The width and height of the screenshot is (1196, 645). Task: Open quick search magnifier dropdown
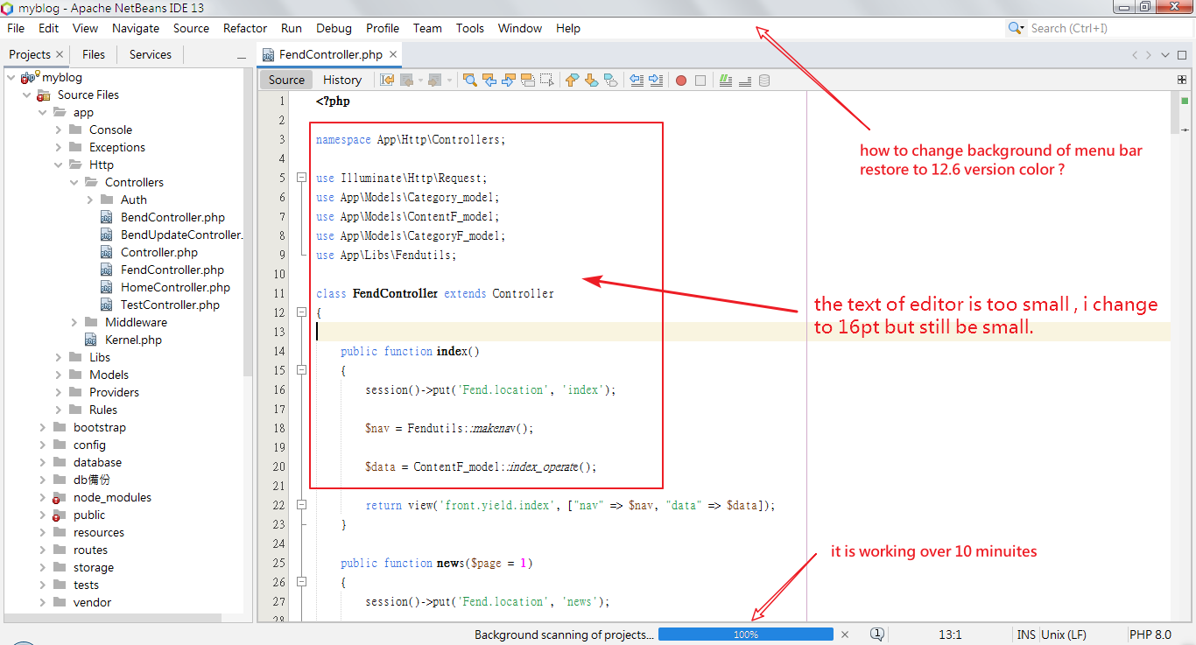point(1017,28)
